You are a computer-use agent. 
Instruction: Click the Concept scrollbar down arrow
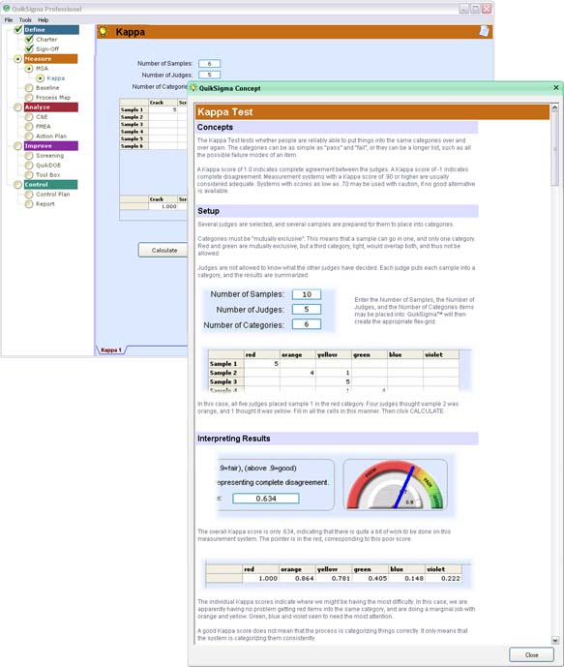tap(554, 640)
